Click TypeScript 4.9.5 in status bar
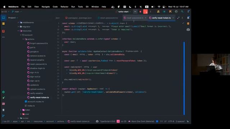Image resolution: width=230 pixels, height=129 pixels. [x=108, y=121]
